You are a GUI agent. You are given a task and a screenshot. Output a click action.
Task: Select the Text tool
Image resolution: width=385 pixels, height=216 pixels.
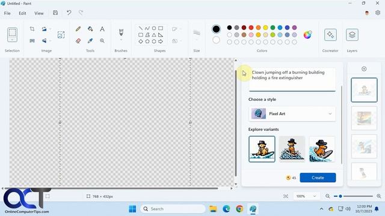coord(102,29)
